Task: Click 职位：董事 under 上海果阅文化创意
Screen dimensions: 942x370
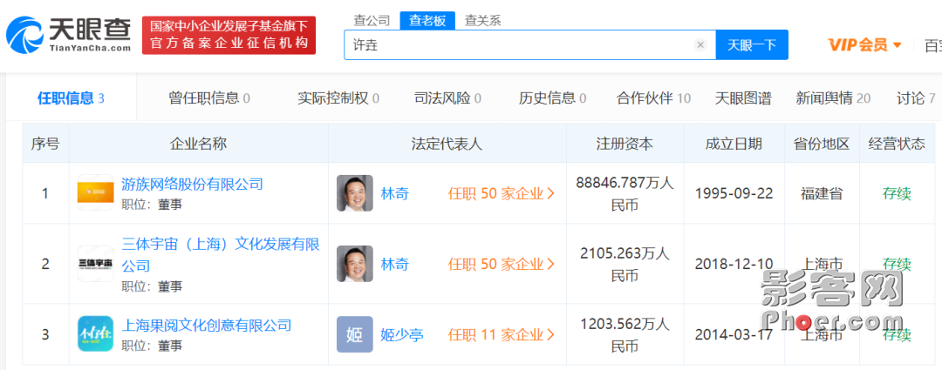Action: (152, 346)
